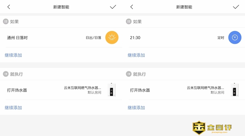Tap left 就执行 arrow icon
Viewport: 245px width, 136px height.
6,74
